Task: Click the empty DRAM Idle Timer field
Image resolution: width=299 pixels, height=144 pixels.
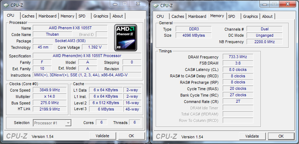Action: tap(238, 108)
